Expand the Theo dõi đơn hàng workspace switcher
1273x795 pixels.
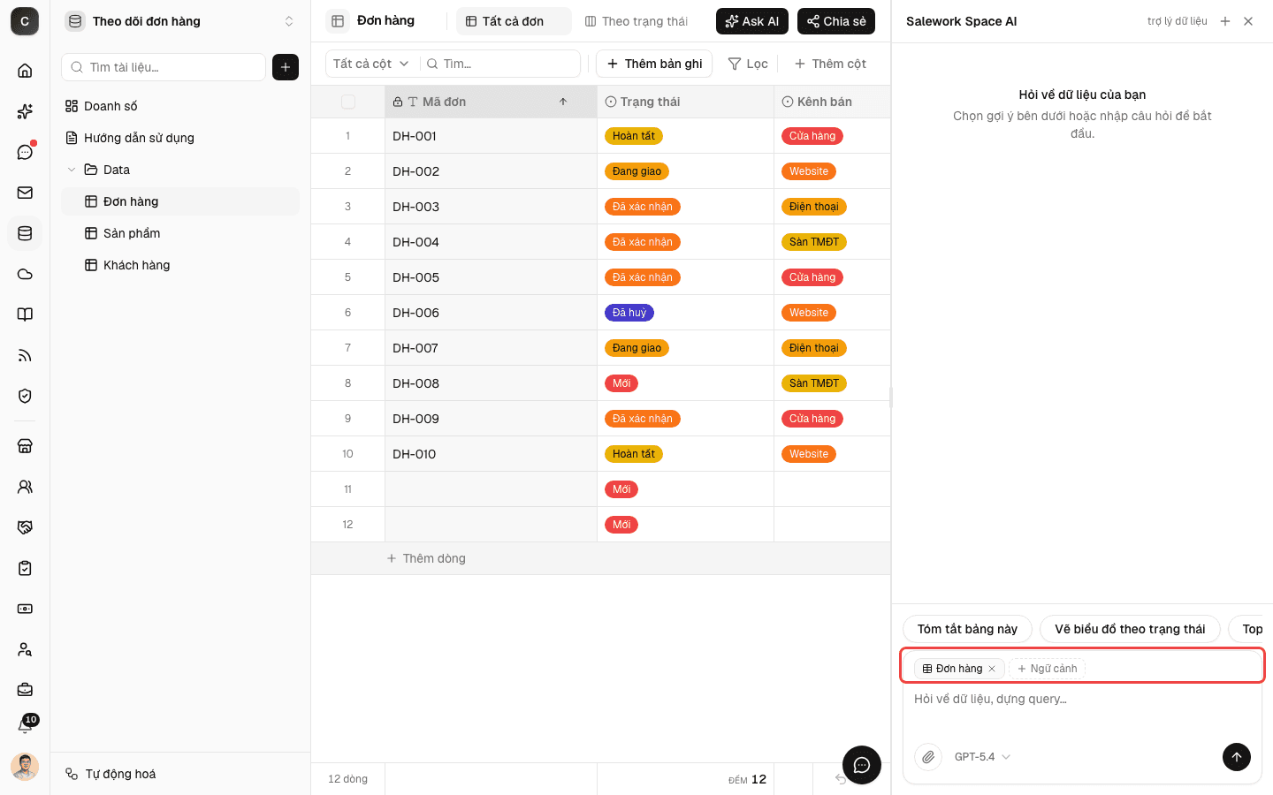point(181,21)
